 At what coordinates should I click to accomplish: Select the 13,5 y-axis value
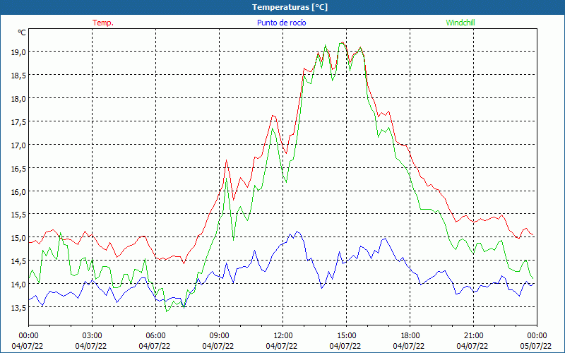click(19, 307)
